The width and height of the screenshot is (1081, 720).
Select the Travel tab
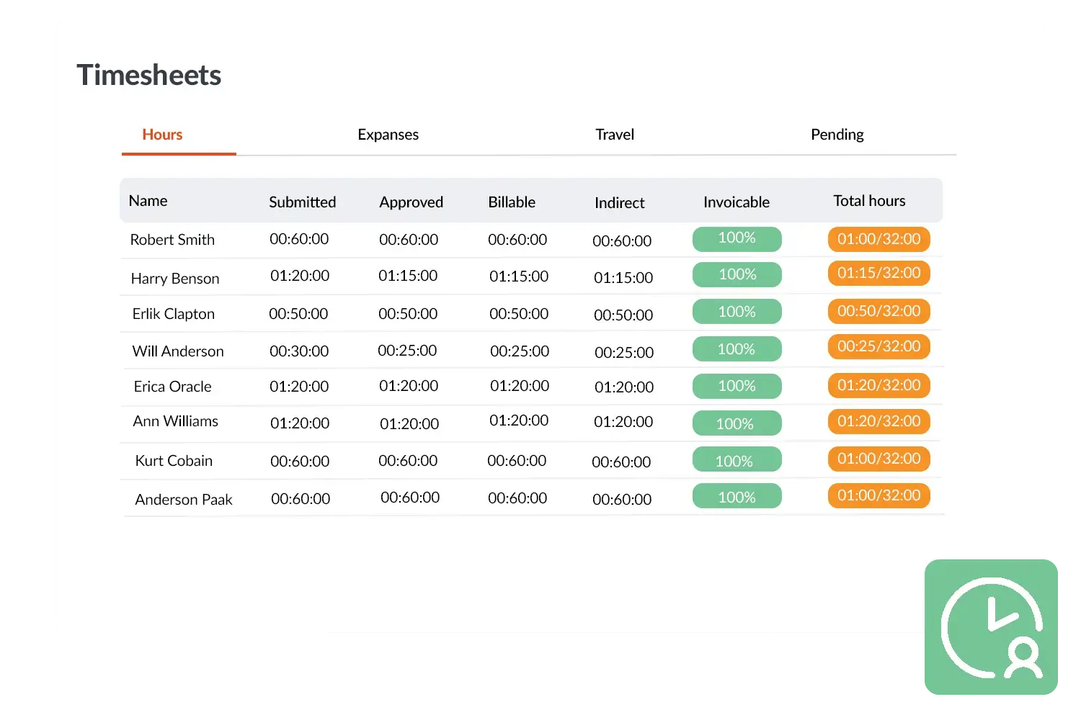coord(615,135)
